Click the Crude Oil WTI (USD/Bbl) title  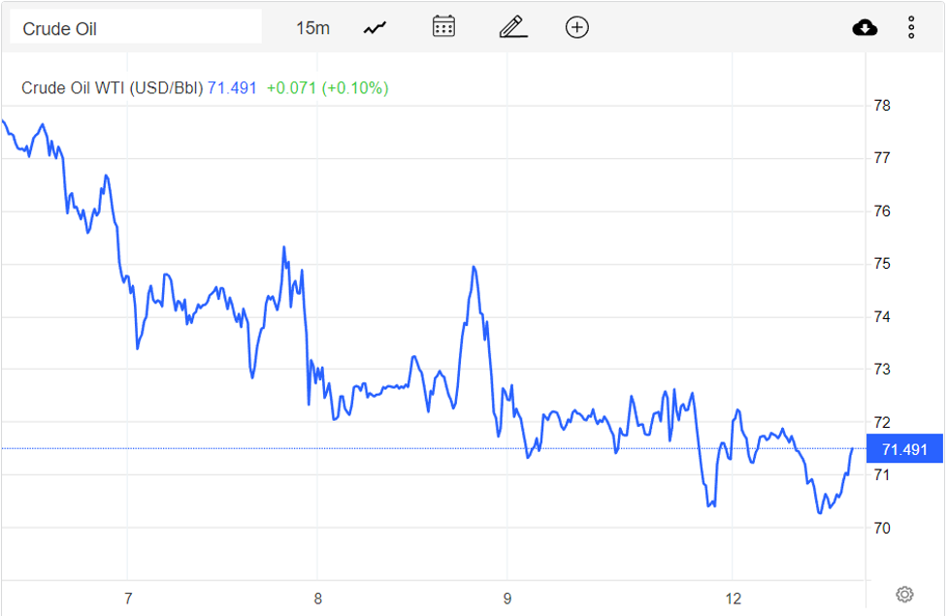[113, 88]
